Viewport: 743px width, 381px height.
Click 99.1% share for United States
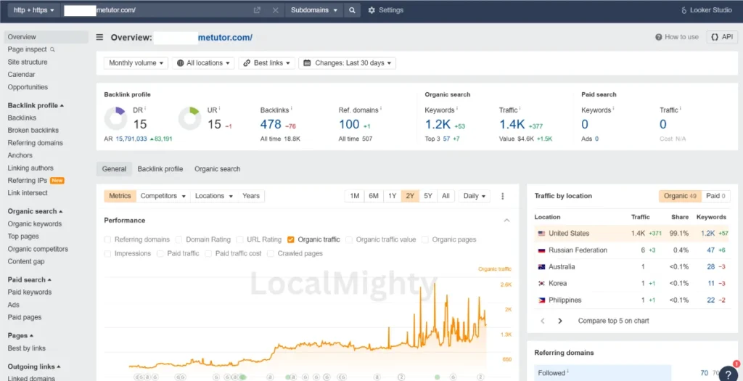[x=679, y=234]
